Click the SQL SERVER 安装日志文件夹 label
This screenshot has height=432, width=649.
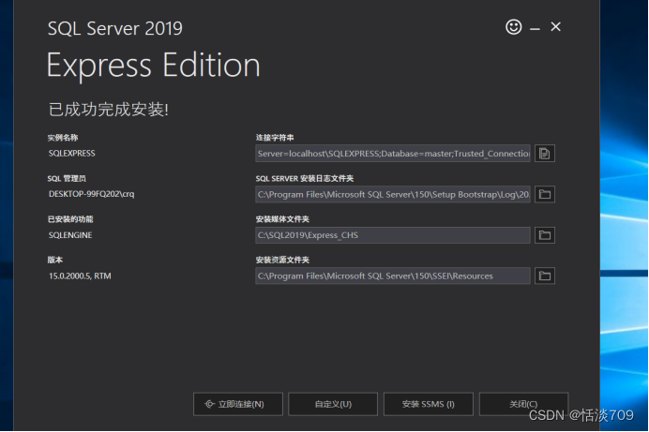(x=304, y=179)
